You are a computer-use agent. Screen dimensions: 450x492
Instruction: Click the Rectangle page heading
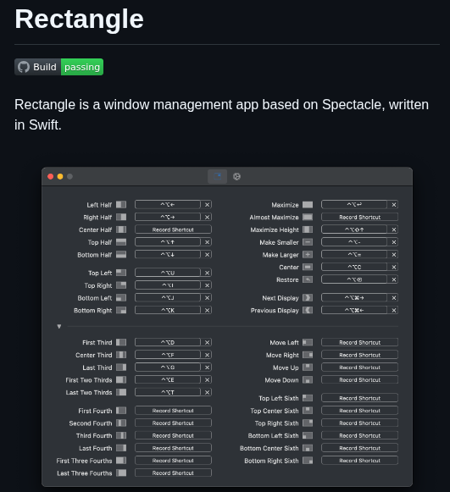79,19
